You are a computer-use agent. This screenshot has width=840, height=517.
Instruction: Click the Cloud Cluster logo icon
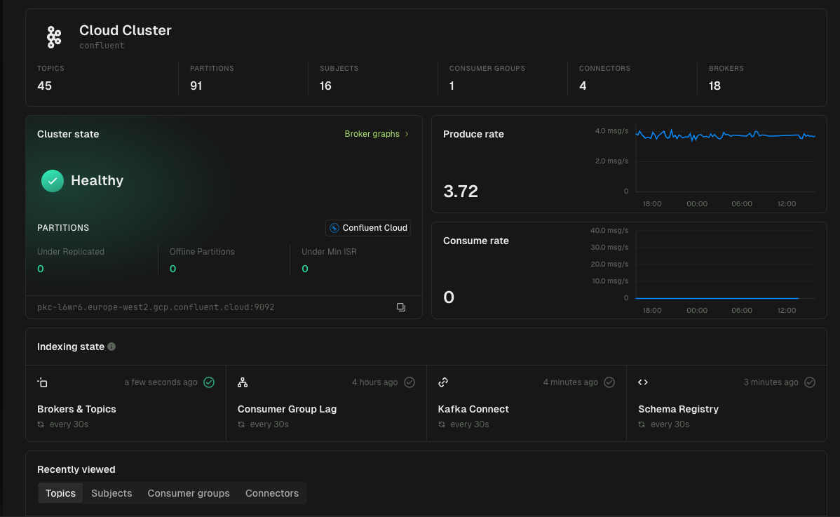click(x=54, y=37)
